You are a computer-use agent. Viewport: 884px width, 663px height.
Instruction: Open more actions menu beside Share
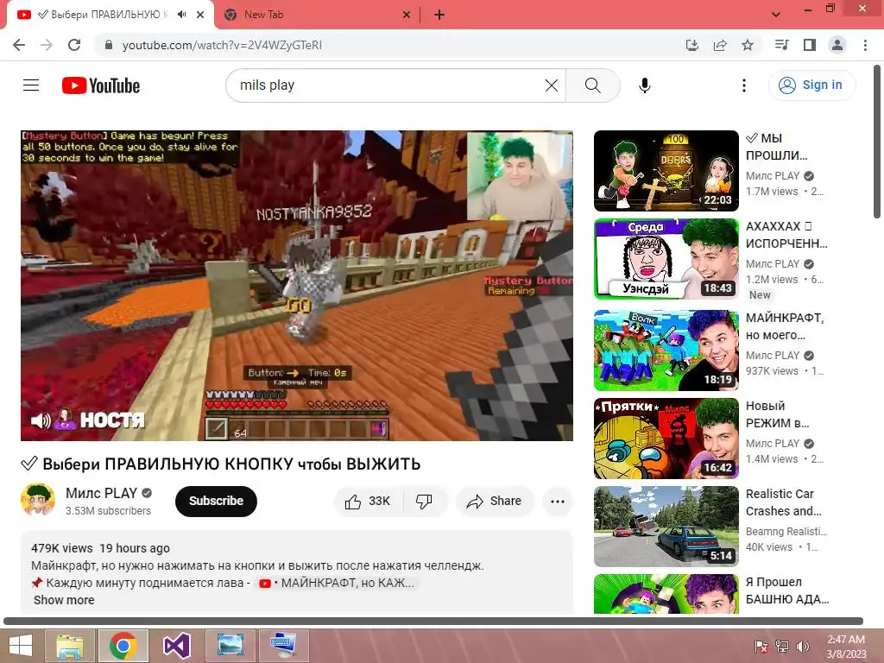(x=558, y=502)
